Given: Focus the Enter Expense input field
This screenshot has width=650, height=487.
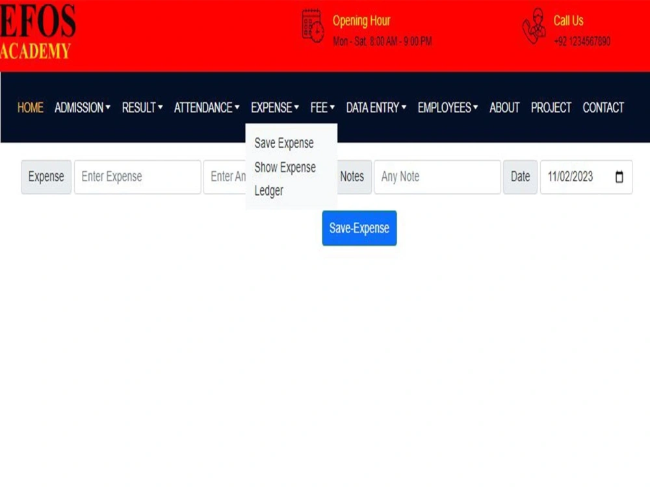Looking at the screenshot, I should click(138, 177).
